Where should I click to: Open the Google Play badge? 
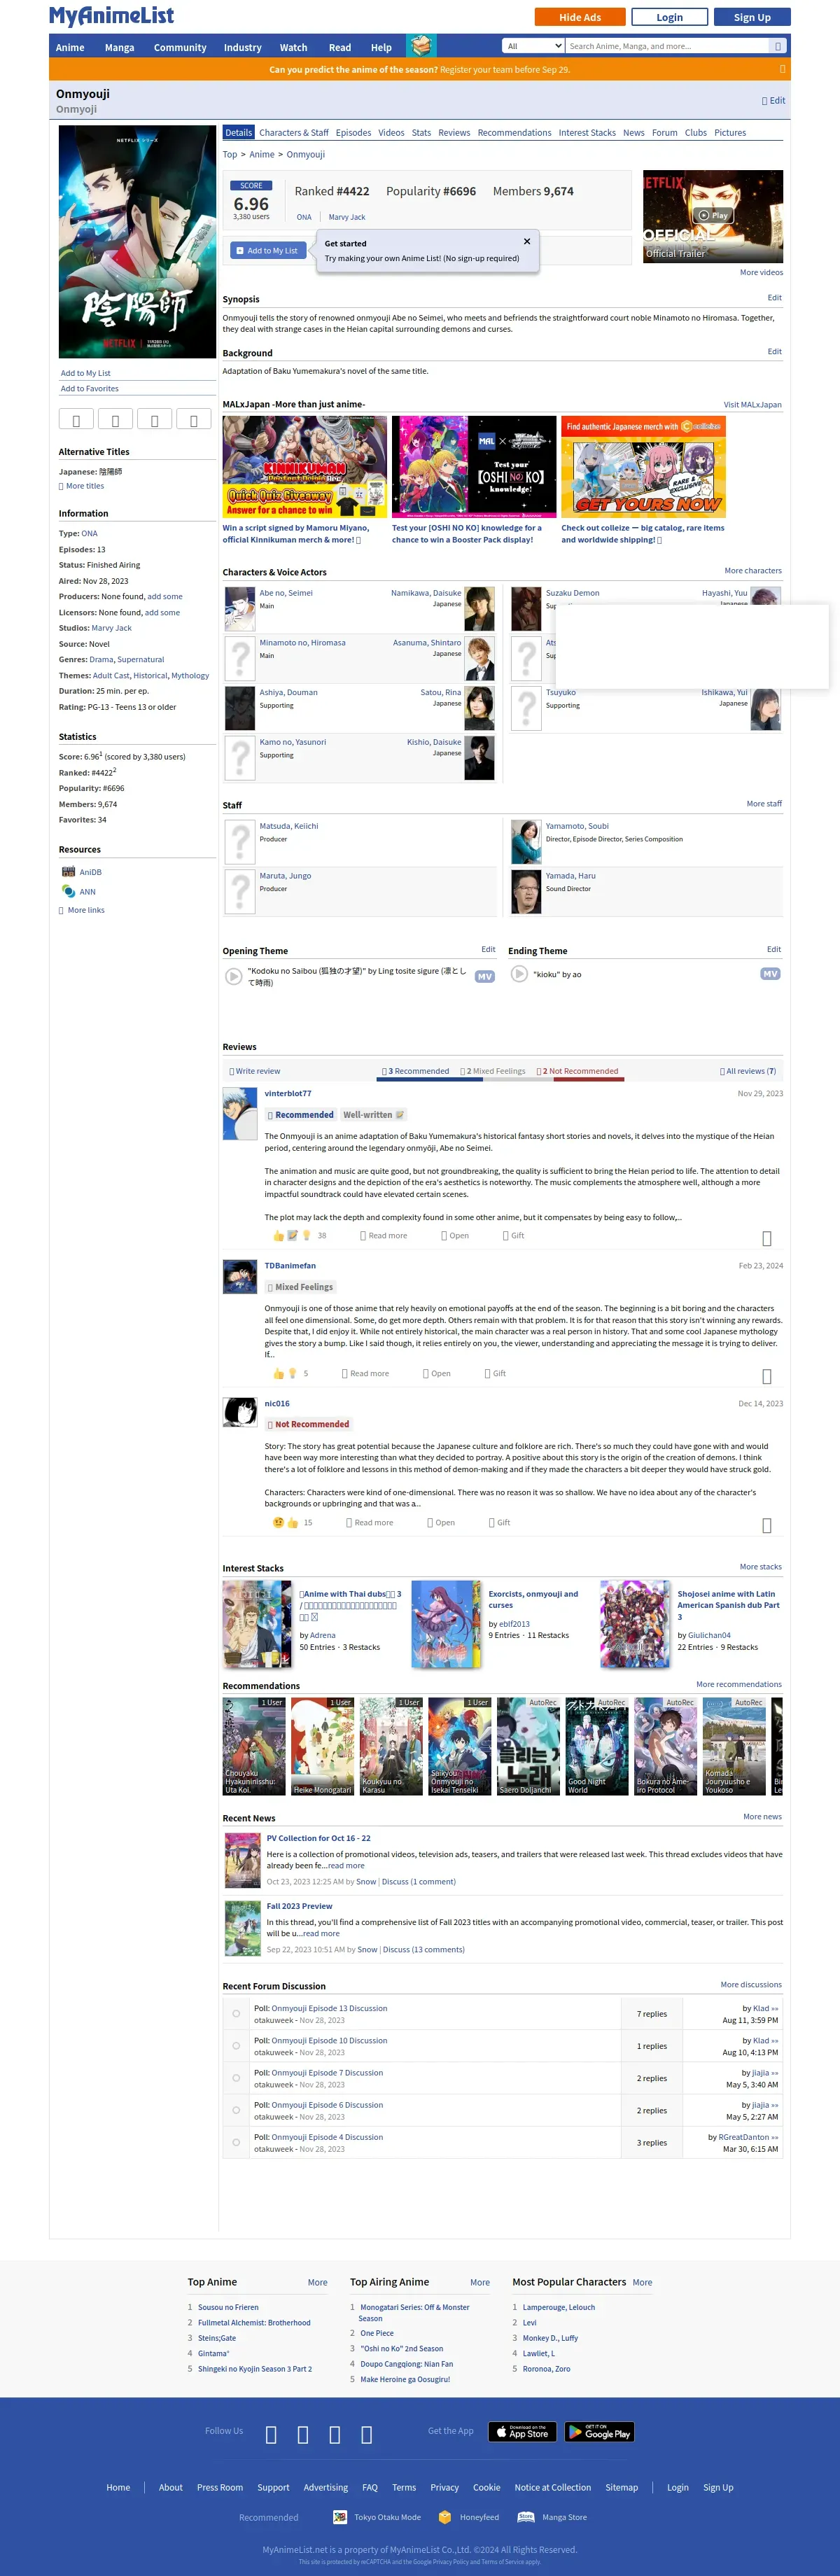click(600, 2432)
